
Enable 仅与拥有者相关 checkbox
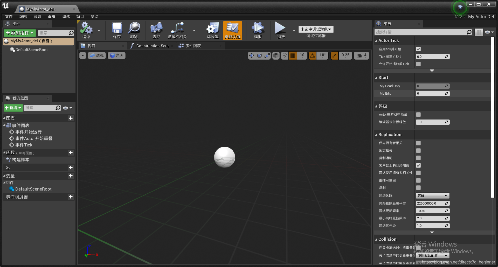pos(418,143)
